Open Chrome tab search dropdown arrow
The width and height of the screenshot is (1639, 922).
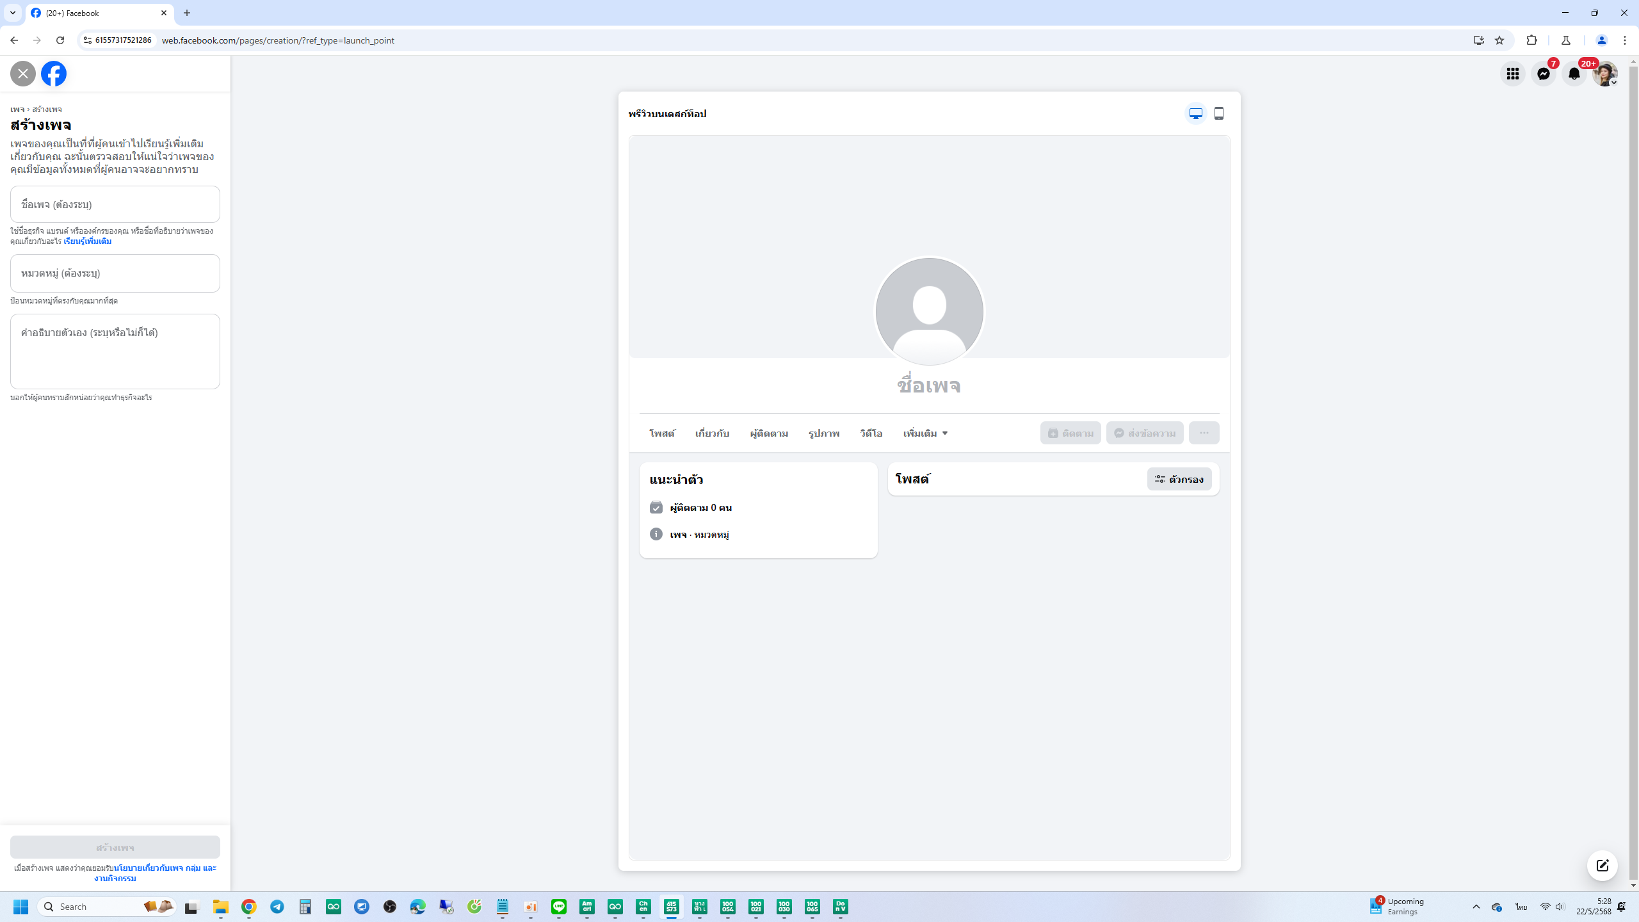(x=12, y=13)
